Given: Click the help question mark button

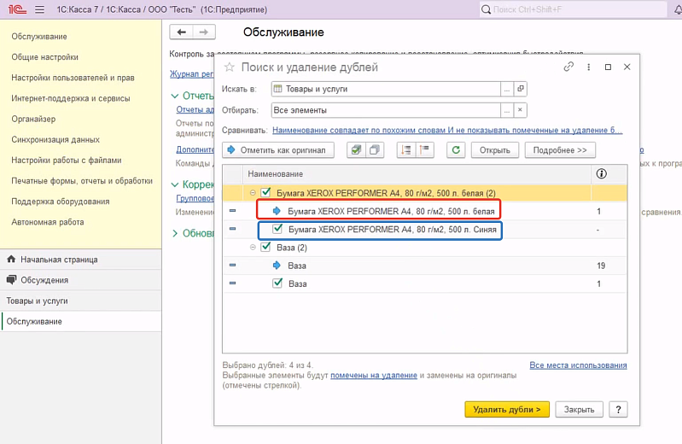Looking at the screenshot, I should point(619,409).
